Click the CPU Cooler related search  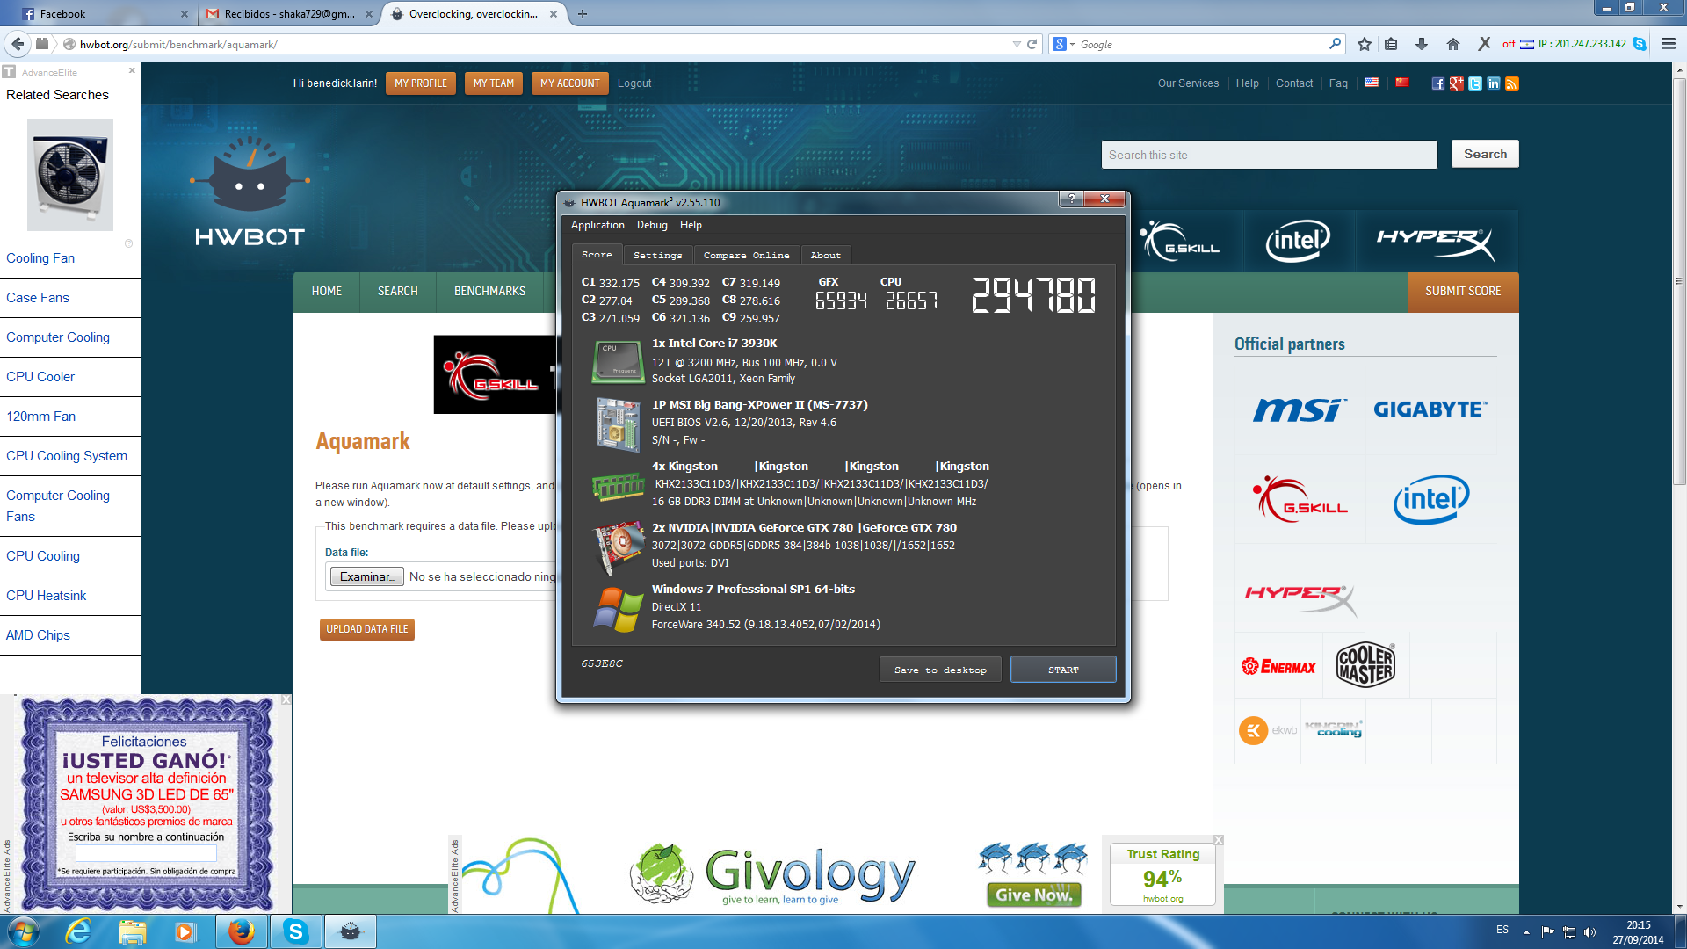pyautogui.click(x=40, y=377)
